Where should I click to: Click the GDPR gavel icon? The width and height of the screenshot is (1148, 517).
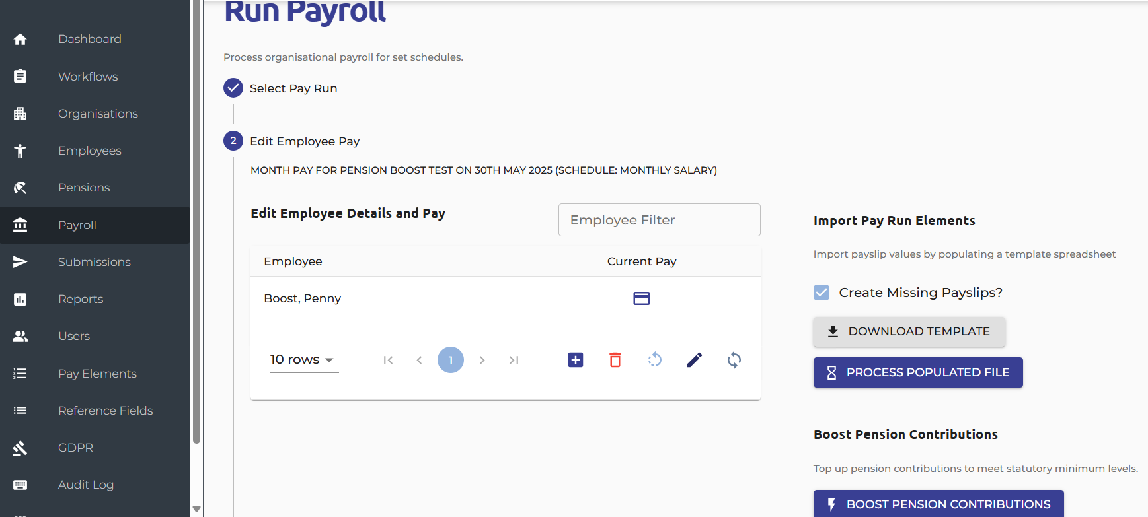[20, 448]
